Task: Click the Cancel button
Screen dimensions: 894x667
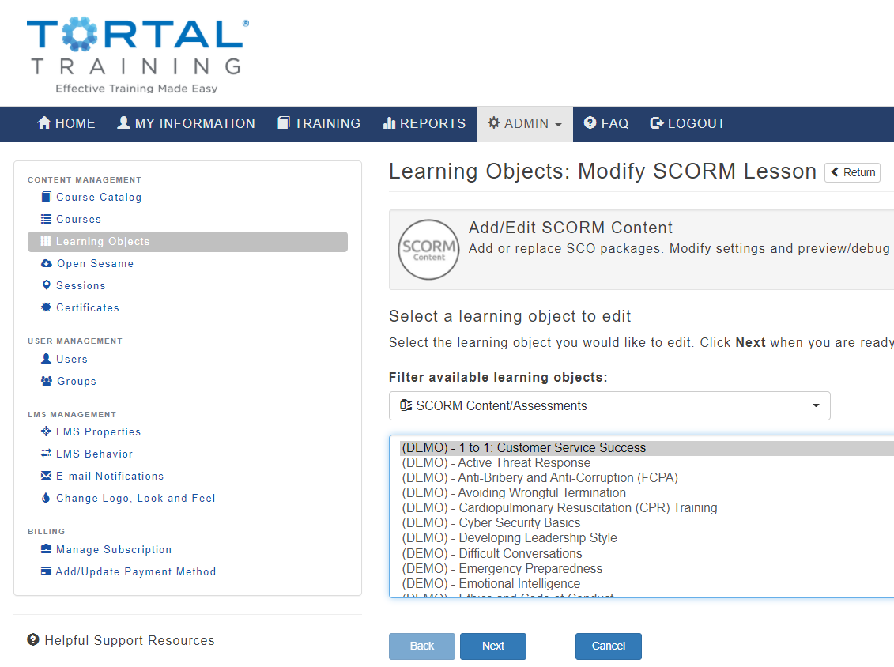Action: point(609,646)
